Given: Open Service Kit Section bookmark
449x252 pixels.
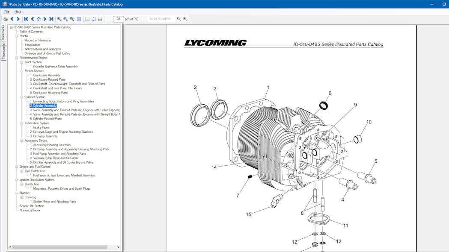Looking at the screenshot, I should tap(32, 206).
